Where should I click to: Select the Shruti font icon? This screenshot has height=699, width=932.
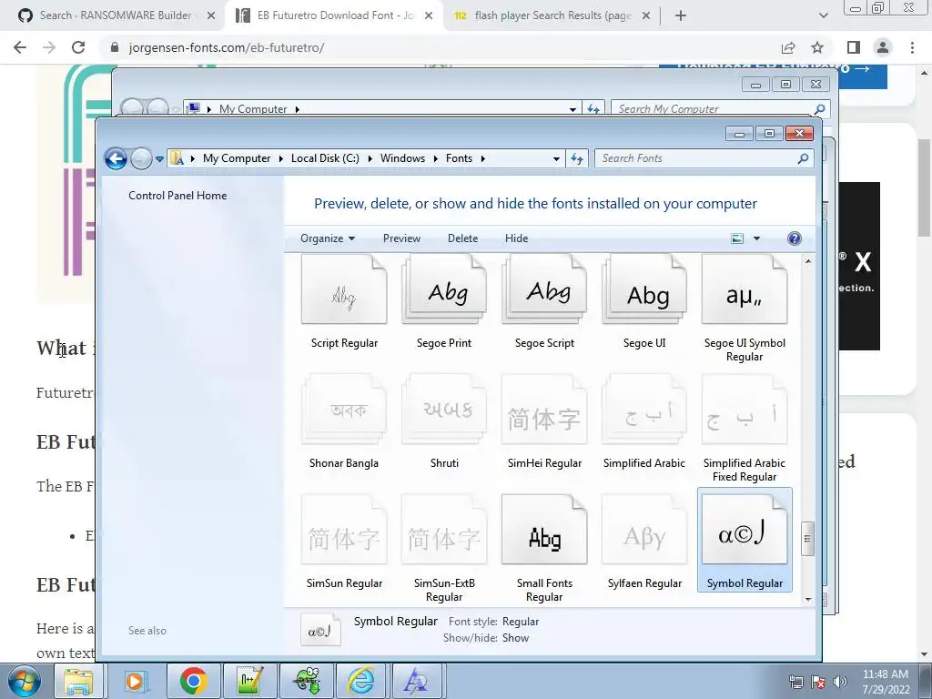444,410
